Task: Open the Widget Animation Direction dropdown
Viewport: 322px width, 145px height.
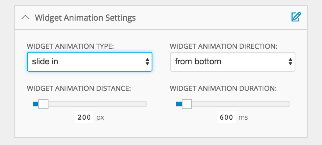Action: click(233, 62)
